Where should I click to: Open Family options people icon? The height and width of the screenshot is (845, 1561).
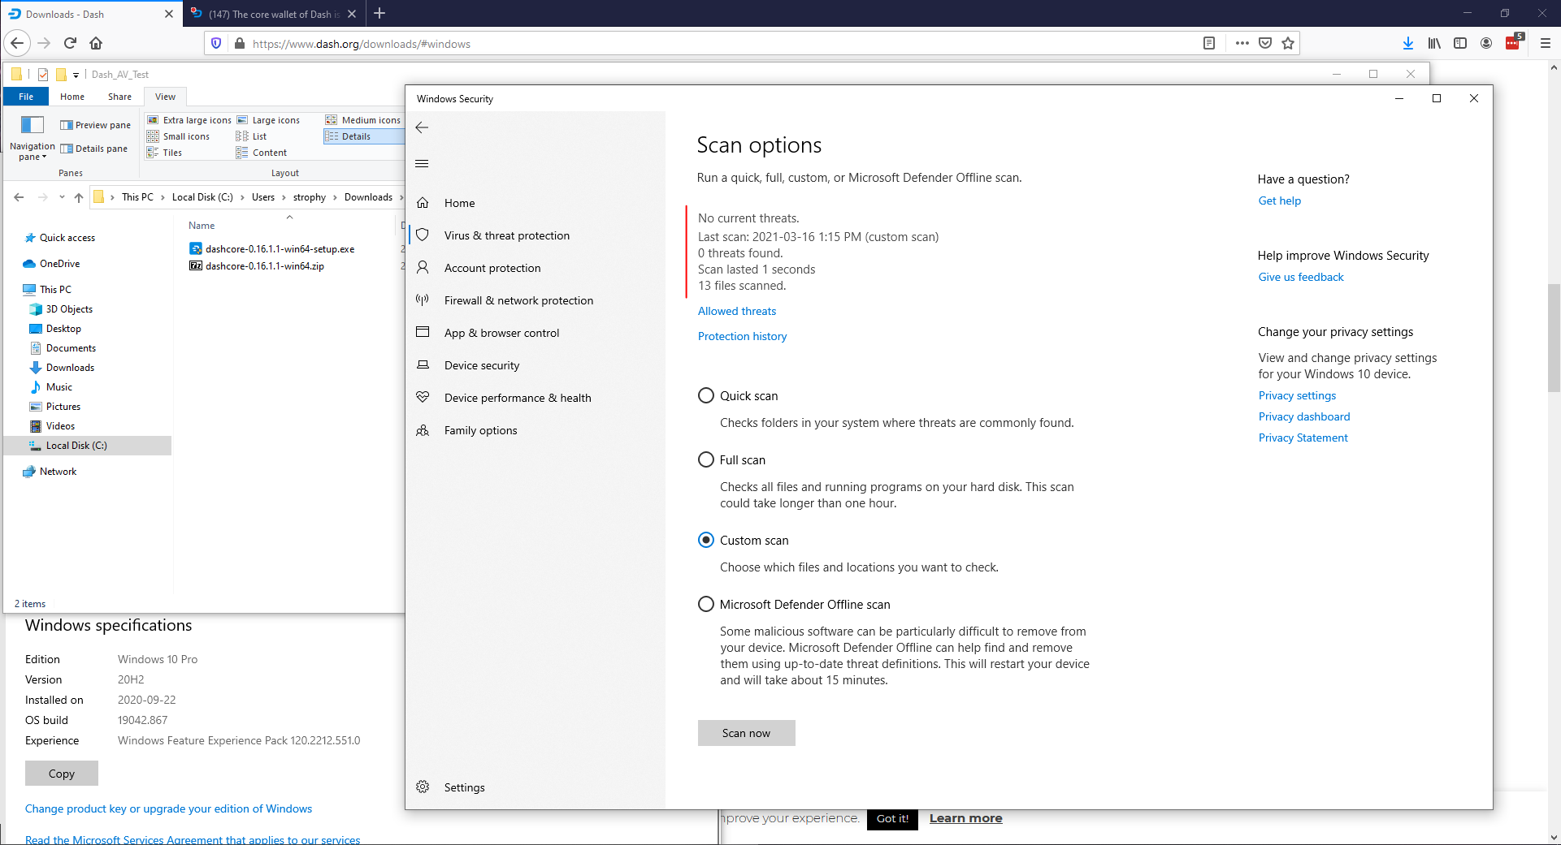pyautogui.click(x=423, y=430)
